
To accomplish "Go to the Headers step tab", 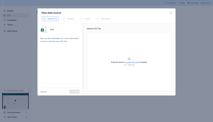I will point(68,19).
